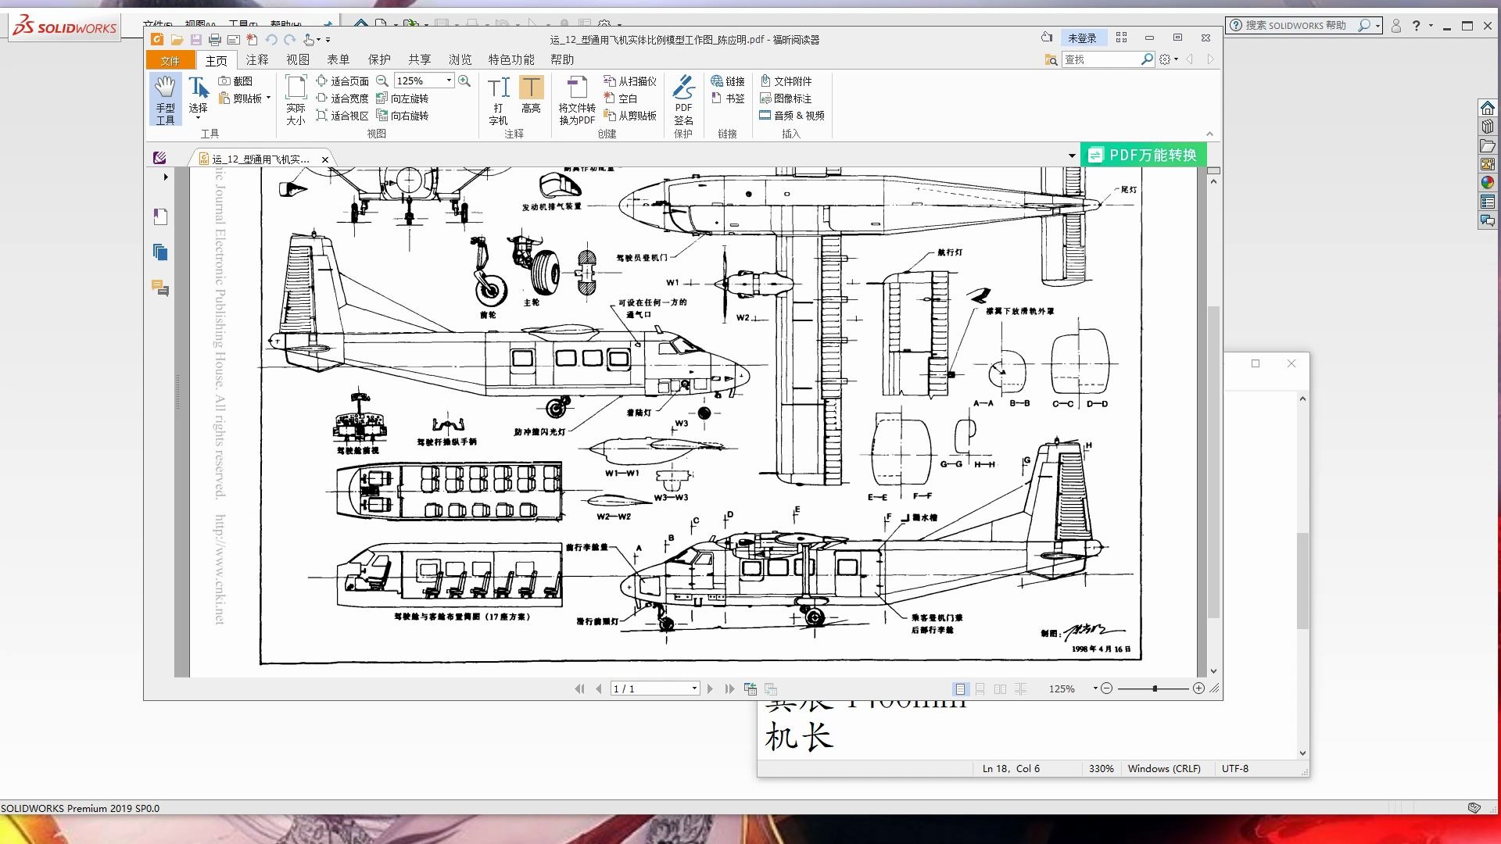The height and width of the screenshot is (844, 1501).
Task: Create PDF from scanner (从扫描仪)
Action: click(630, 81)
